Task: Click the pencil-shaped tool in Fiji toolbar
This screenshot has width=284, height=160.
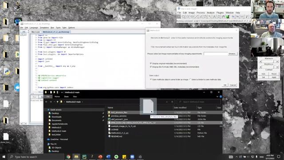Action: tap(247, 17)
